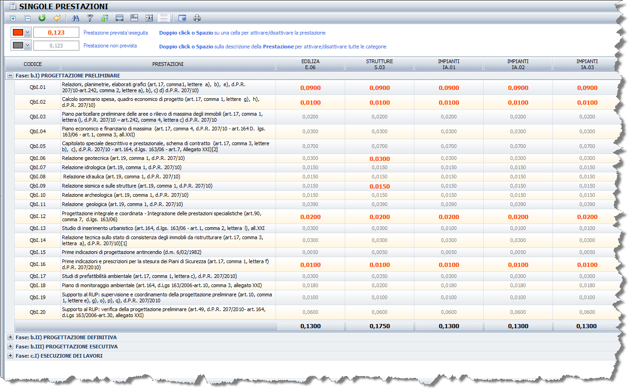Viewport: 629px width, 389px height.
Task: Click the QbI.01 code cell
Action: point(38,88)
